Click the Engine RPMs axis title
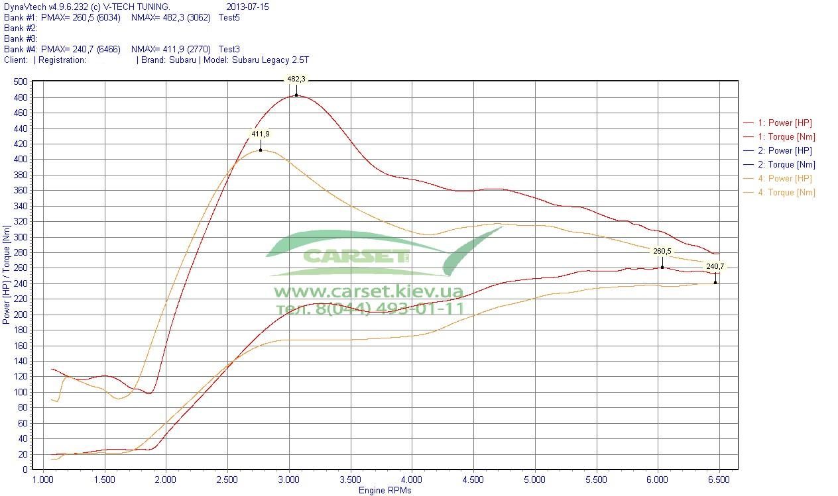The height and width of the screenshot is (496, 838). click(x=385, y=491)
